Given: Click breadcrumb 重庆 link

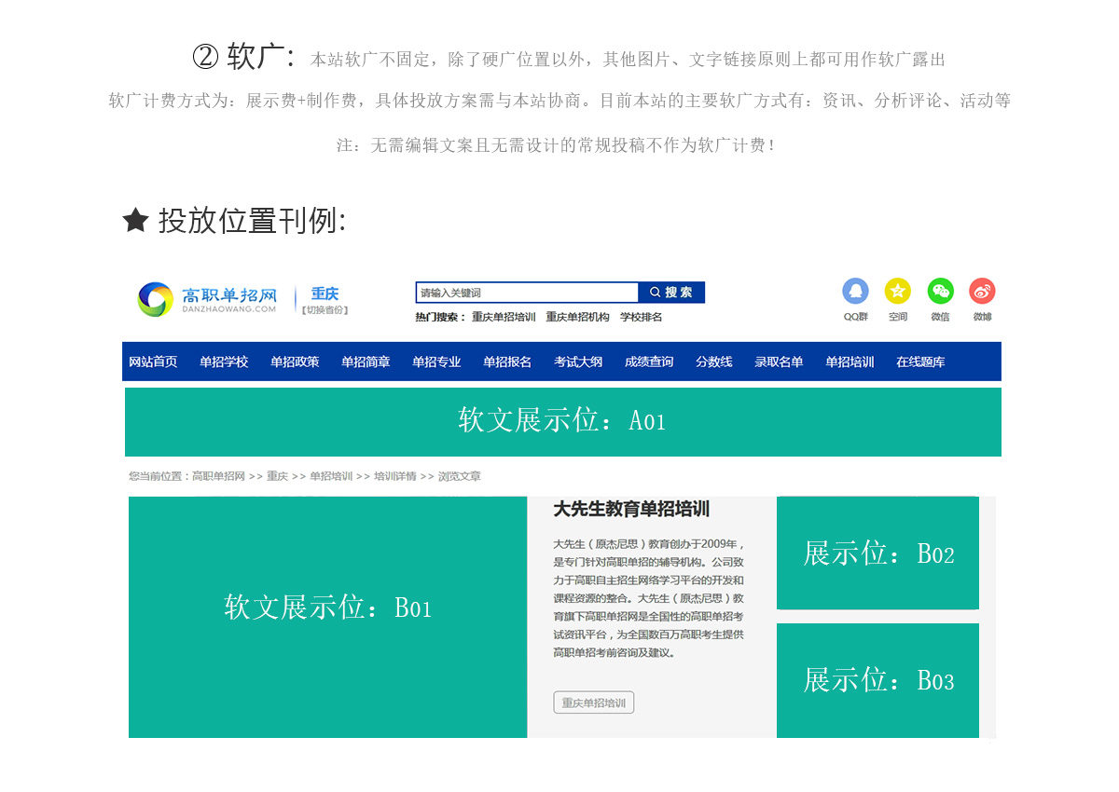Looking at the screenshot, I should tap(277, 476).
